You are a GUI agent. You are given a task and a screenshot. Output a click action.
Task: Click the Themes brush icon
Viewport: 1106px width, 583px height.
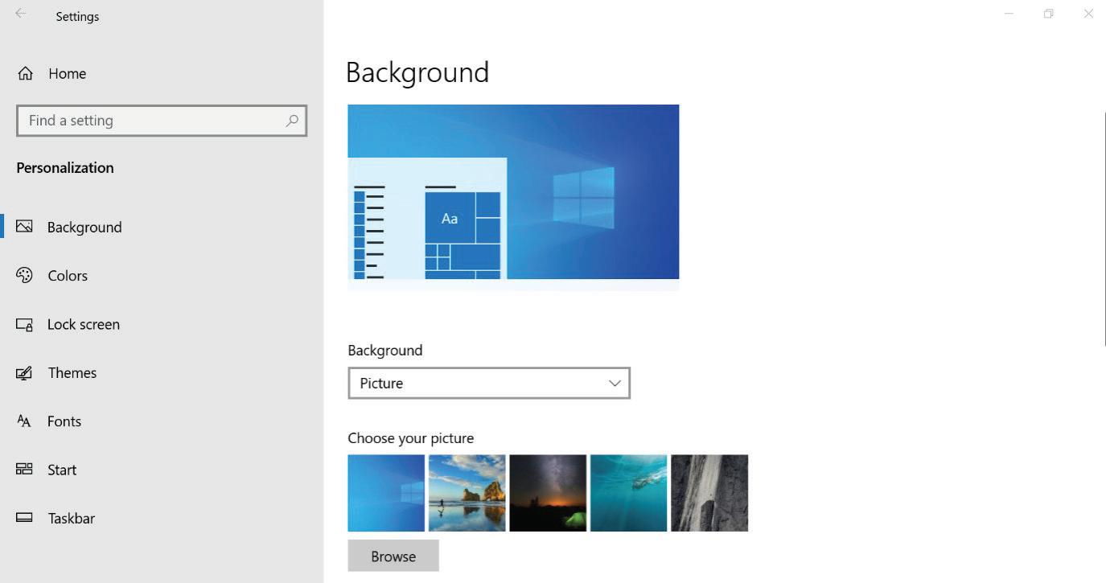(24, 372)
